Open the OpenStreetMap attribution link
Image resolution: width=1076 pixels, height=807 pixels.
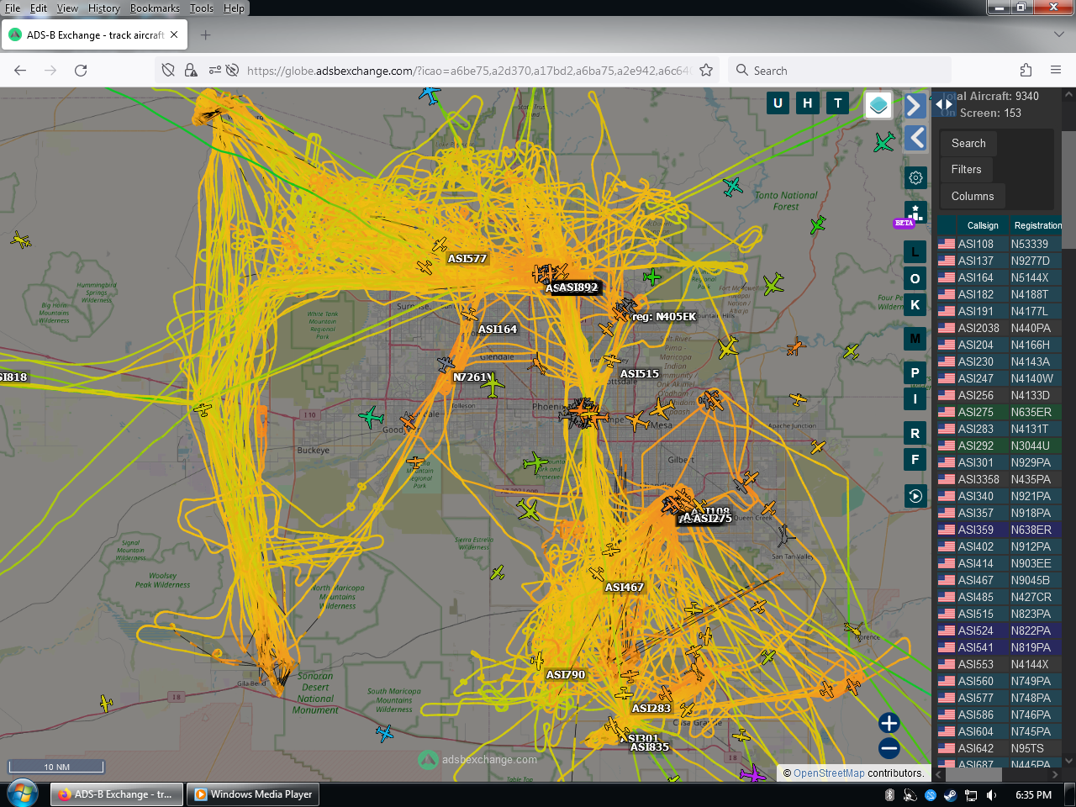click(829, 773)
